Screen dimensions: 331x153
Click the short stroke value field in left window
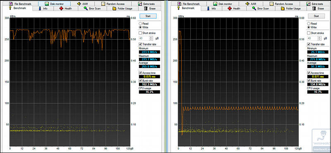[x=144, y=38]
